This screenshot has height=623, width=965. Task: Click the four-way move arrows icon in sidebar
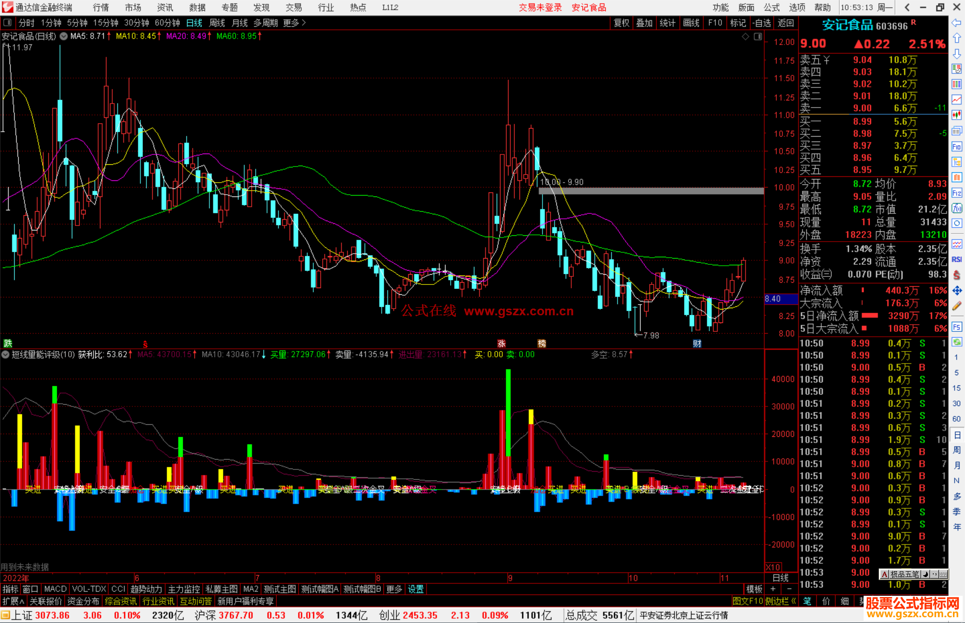pyautogui.click(x=957, y=291)
